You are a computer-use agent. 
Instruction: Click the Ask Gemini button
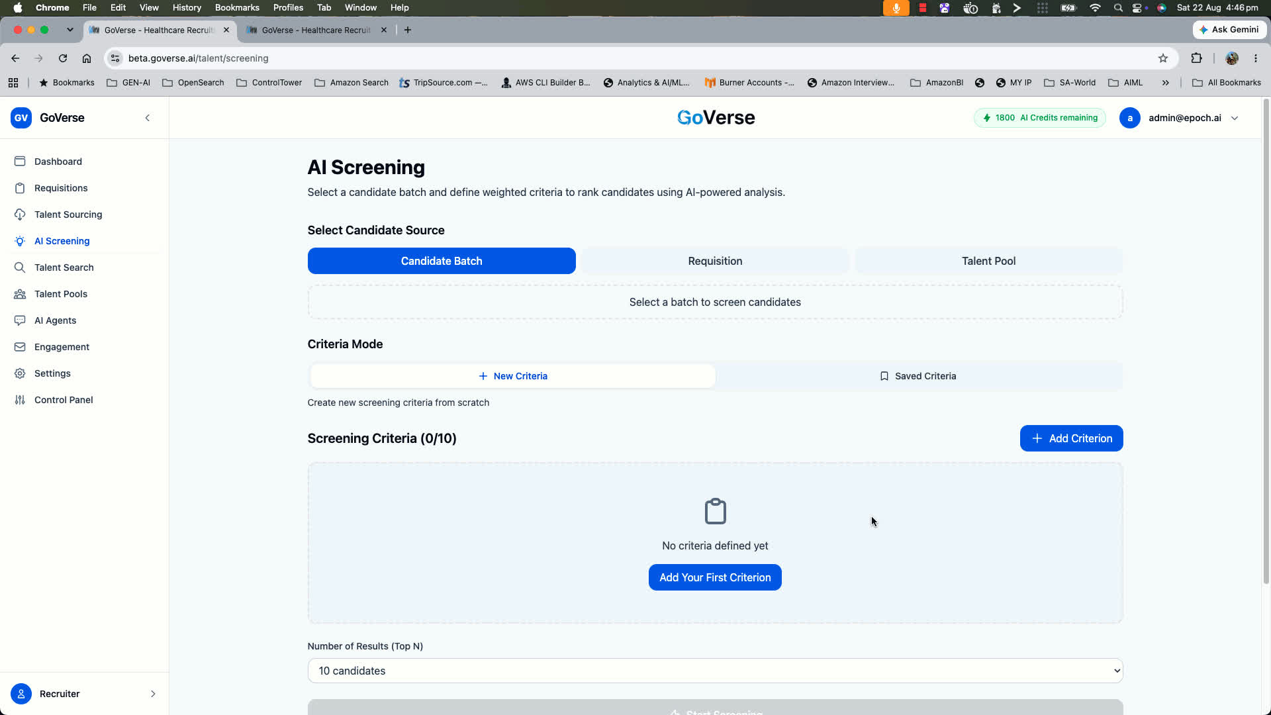1229,30
